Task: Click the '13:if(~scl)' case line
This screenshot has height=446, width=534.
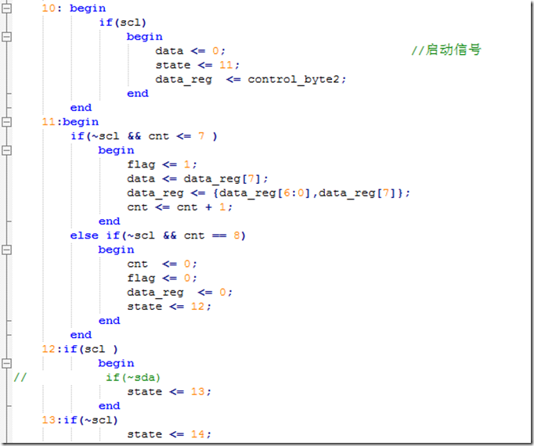Action: 80,420
